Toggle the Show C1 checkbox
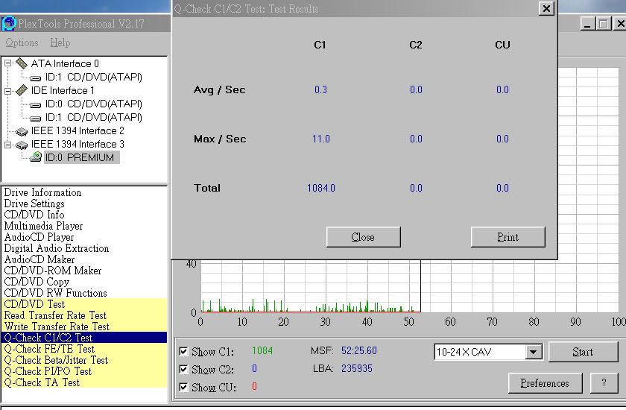 183,351
